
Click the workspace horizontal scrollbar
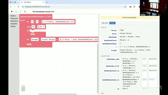58,94
